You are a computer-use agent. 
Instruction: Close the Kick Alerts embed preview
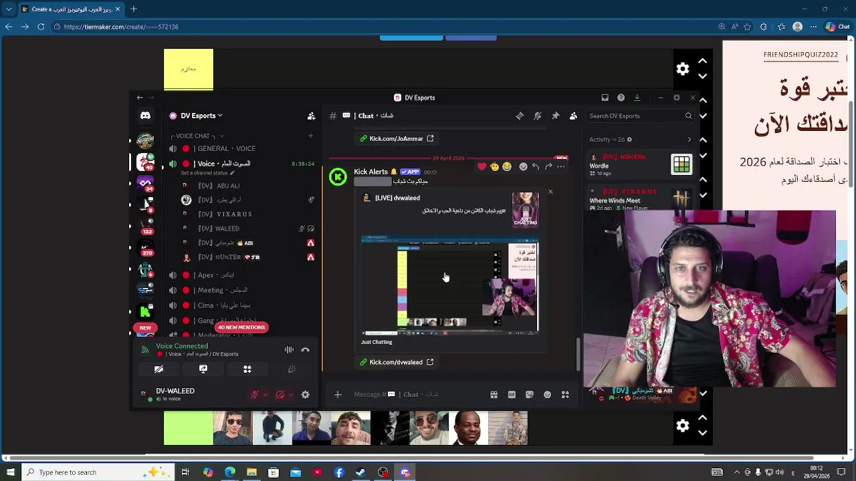point(550,192)
